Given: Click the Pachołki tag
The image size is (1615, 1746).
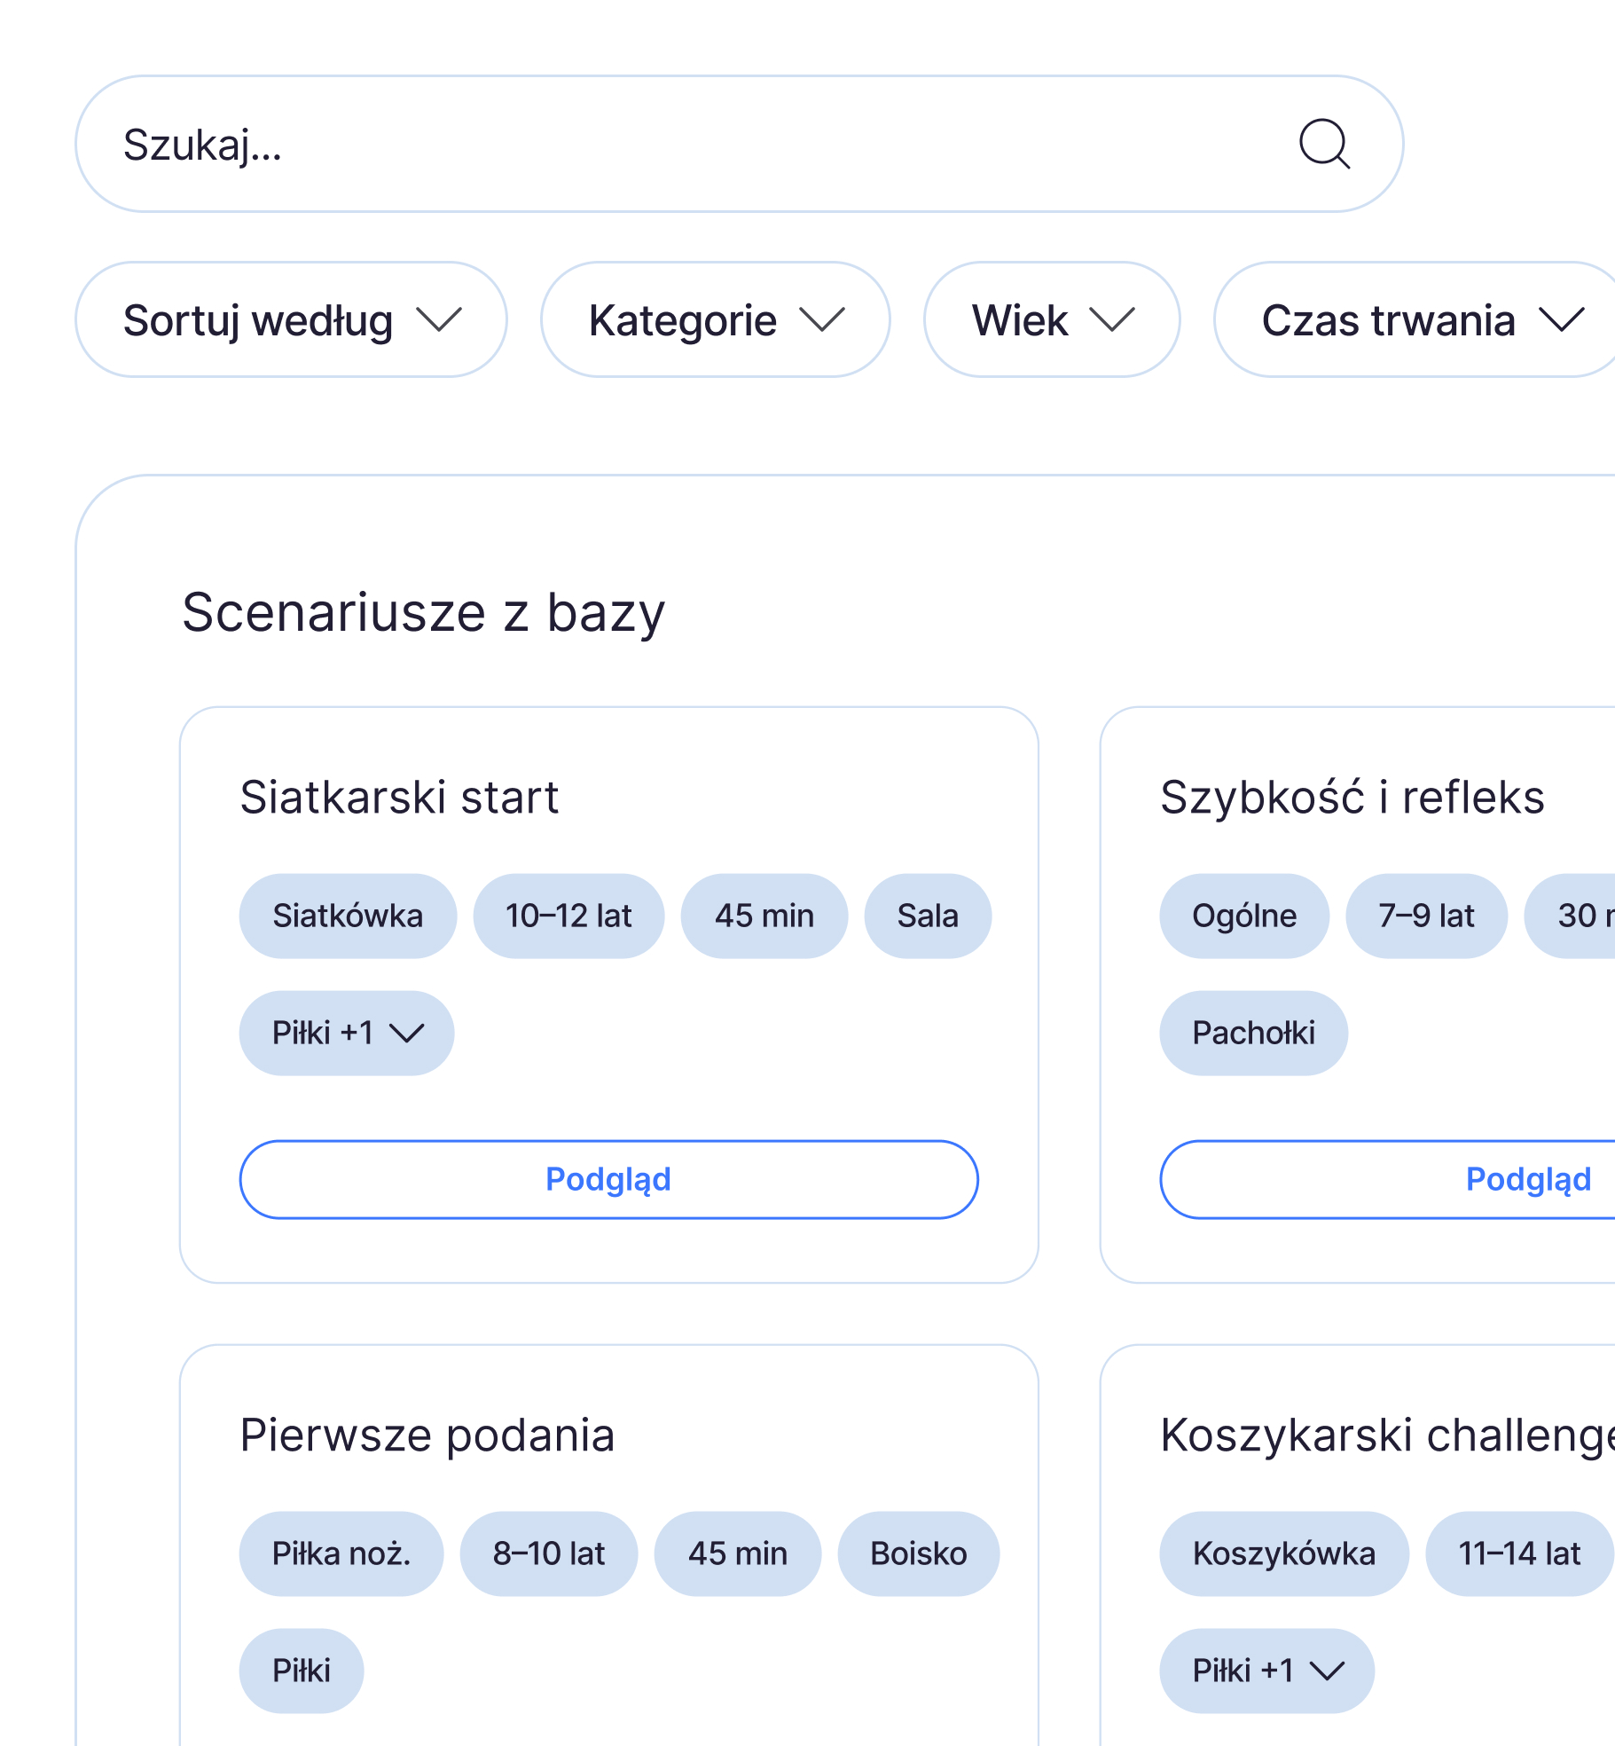Looking at the screenshot, I should pos(1253,1033).
